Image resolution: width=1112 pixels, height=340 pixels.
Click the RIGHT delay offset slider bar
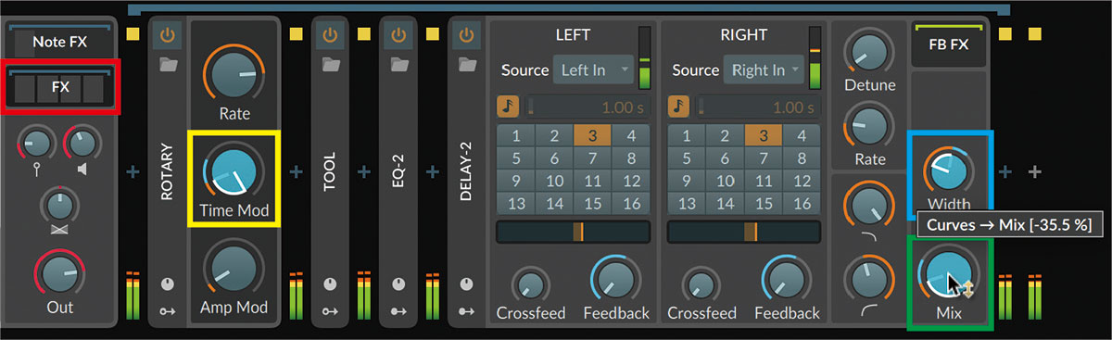click(743, 232)
